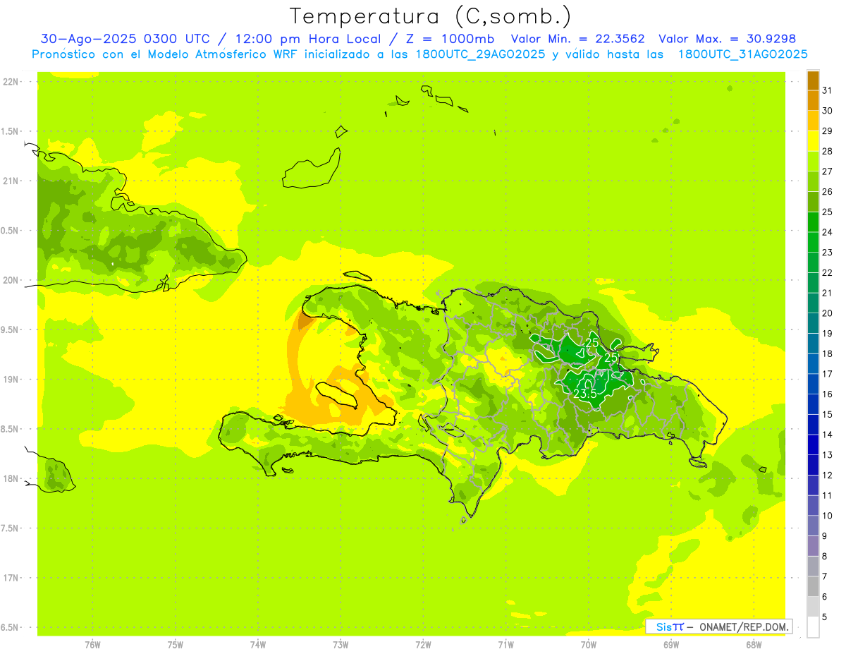Click the legend value label 20
Image resolution: width=846 pixels, height=654 pixels.
[x=828, y=313]
